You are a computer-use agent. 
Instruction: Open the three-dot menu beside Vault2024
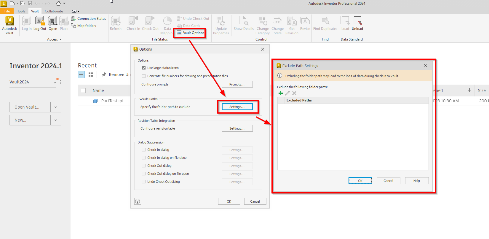tap(60, 82)
